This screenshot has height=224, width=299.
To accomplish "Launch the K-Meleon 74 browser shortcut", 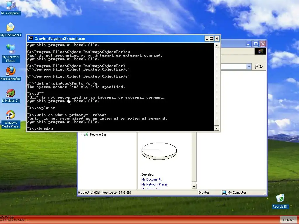I will click(11, 96).
